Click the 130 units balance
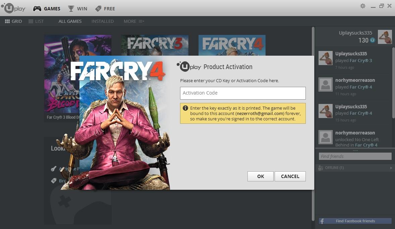The image size is (395, 229). [x=363, y=40]
